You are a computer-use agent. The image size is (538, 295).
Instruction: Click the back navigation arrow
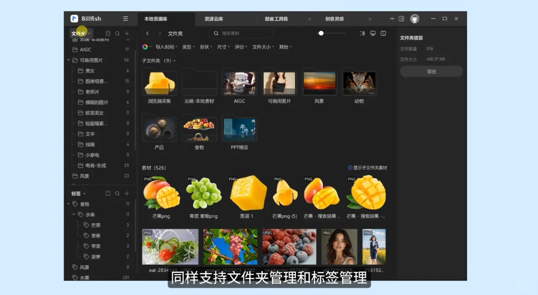point(148,33)
